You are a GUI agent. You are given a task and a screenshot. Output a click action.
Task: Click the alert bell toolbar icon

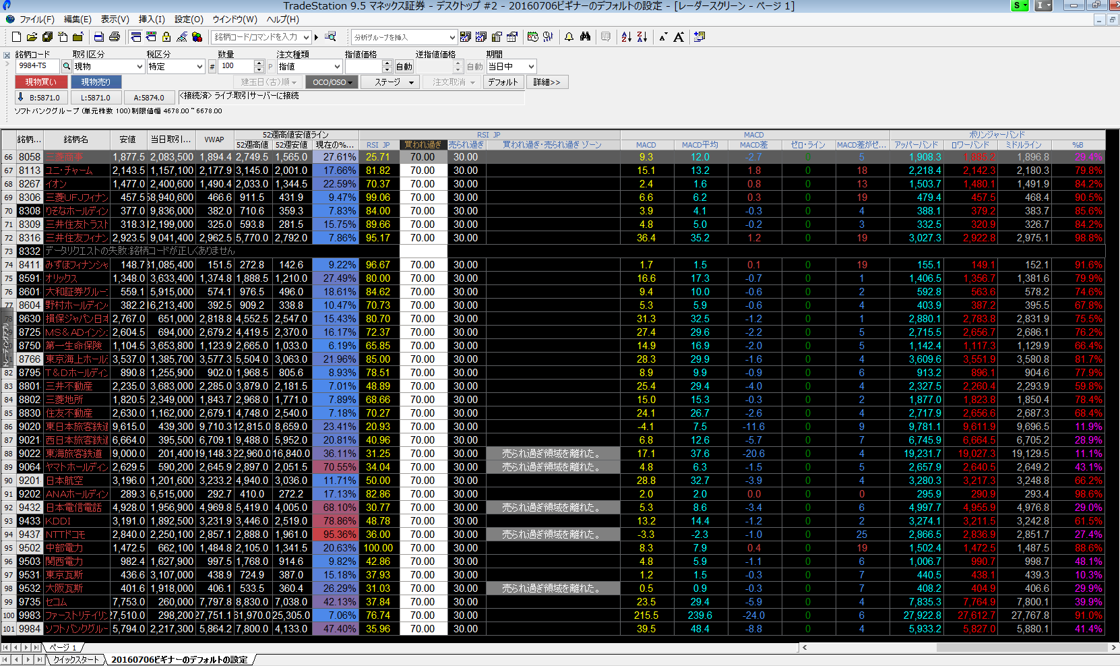pos(569,37)
